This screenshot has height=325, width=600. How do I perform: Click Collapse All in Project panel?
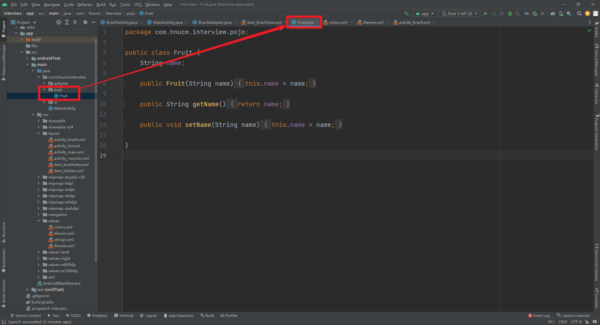75,22
